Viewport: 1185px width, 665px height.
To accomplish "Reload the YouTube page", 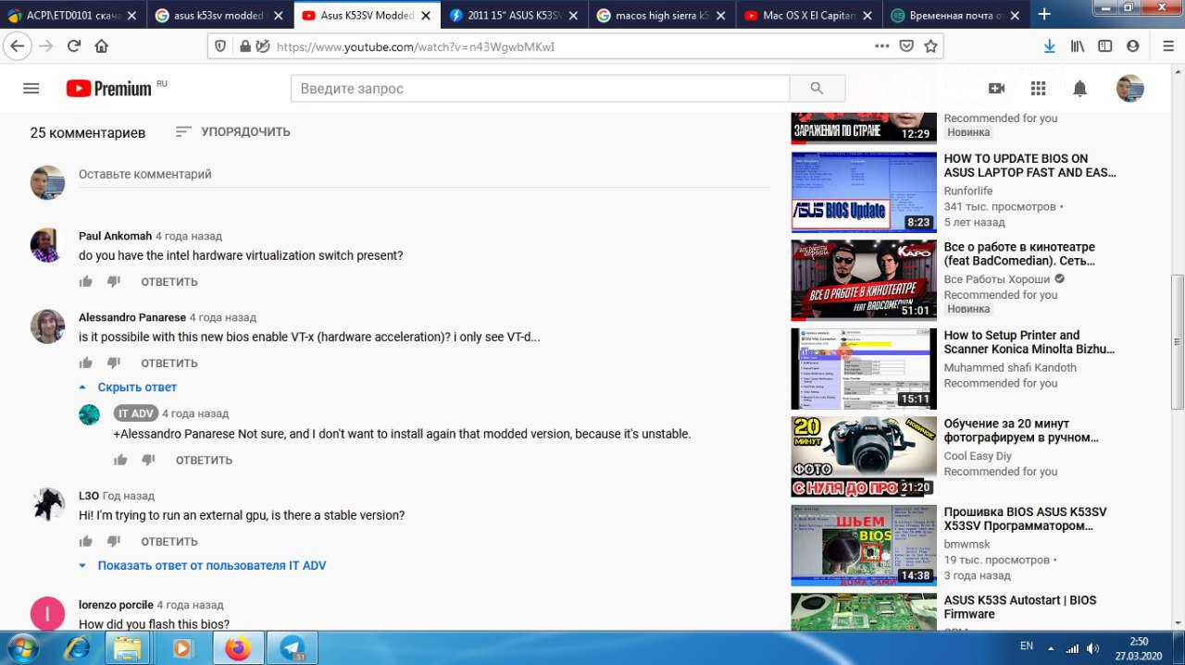I will [74, 46].
